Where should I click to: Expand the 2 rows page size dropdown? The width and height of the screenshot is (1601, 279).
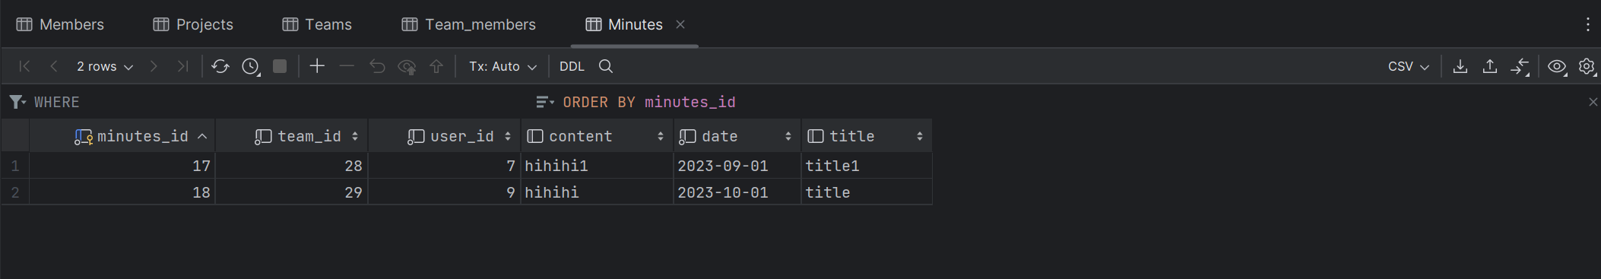(x=105, y=67)
